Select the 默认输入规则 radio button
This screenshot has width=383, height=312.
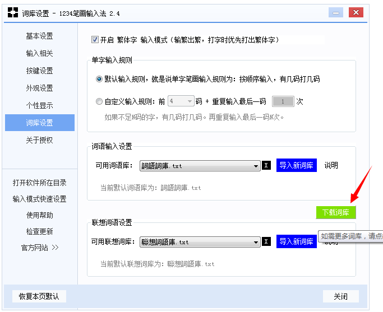coord(99,80)
